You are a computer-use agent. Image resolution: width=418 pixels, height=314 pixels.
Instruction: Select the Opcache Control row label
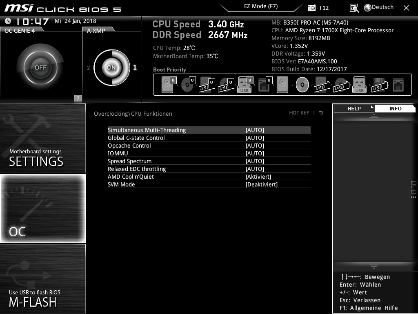(129, 146)
